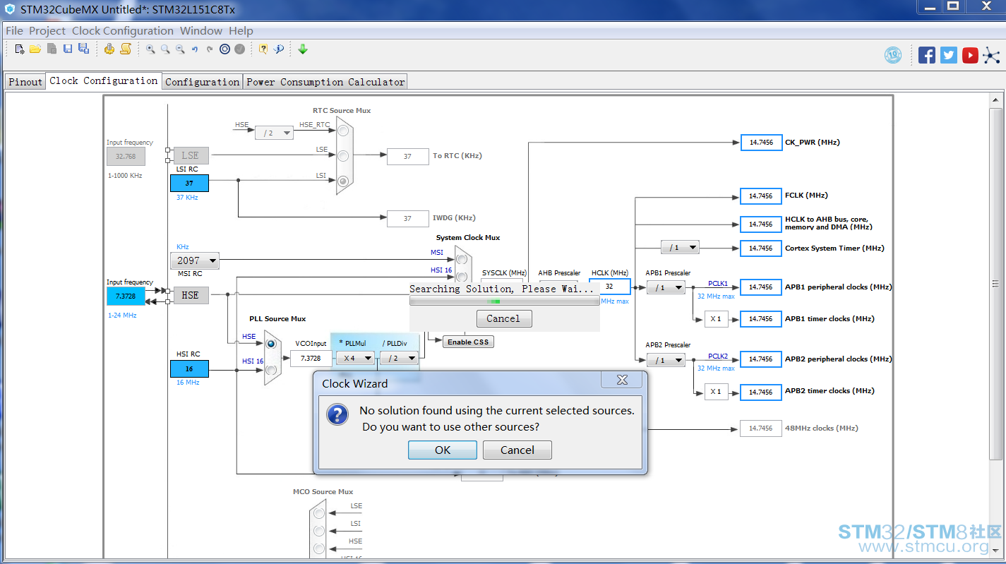Open the Project menu
1006x564 pixels.
click(x=47, y=31)
